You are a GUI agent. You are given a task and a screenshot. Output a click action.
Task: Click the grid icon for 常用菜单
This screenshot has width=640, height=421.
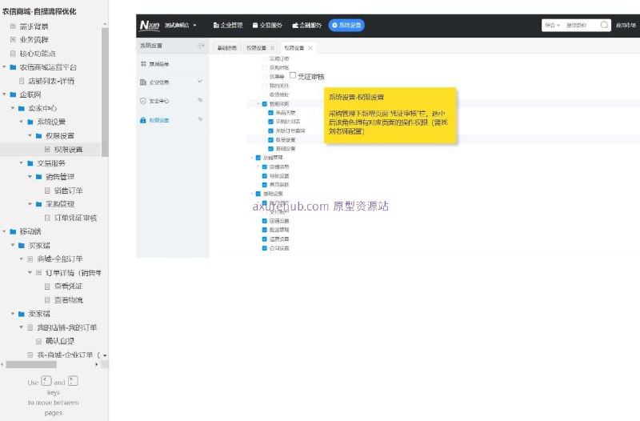click(143, 64)
